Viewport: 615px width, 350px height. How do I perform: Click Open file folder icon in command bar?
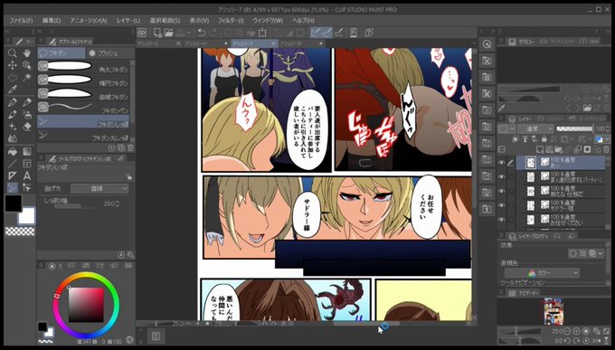168,33
